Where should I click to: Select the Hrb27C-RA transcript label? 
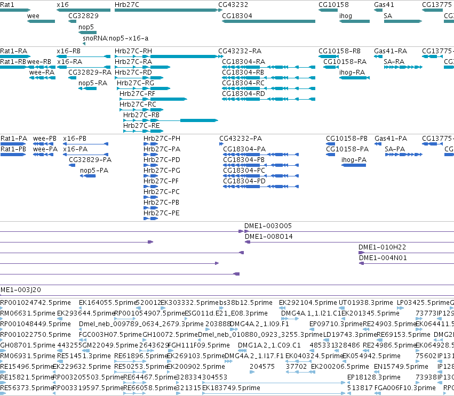coord(133,62)
